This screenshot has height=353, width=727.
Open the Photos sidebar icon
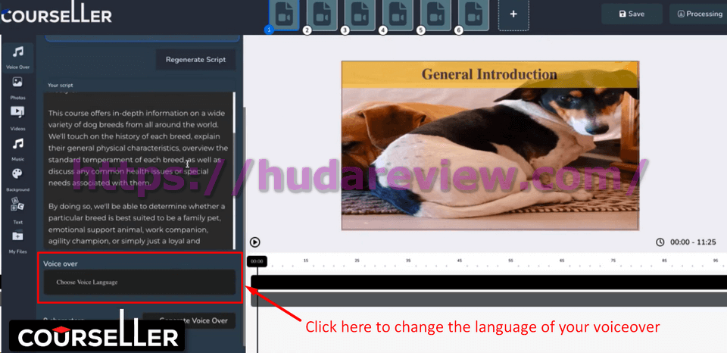click(x=17, y=83)
